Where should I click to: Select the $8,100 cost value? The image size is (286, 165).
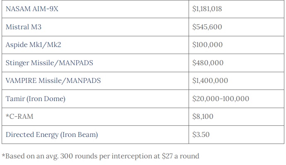pos(203,117)
